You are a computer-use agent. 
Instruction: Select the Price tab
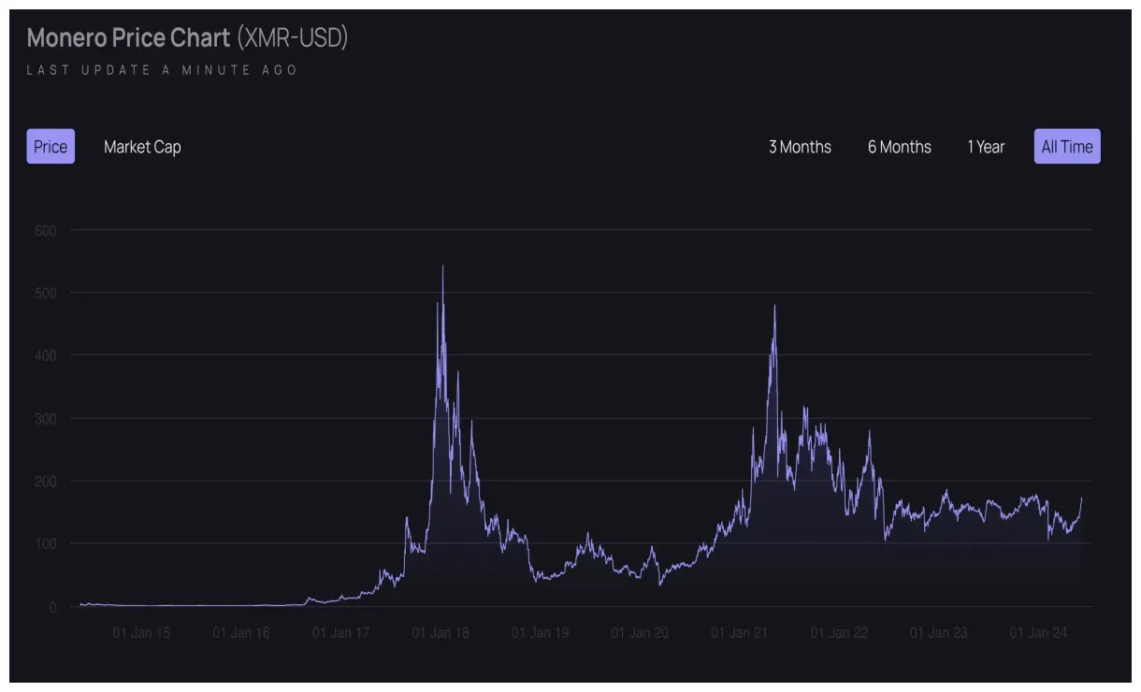click(x=50, y=146)
